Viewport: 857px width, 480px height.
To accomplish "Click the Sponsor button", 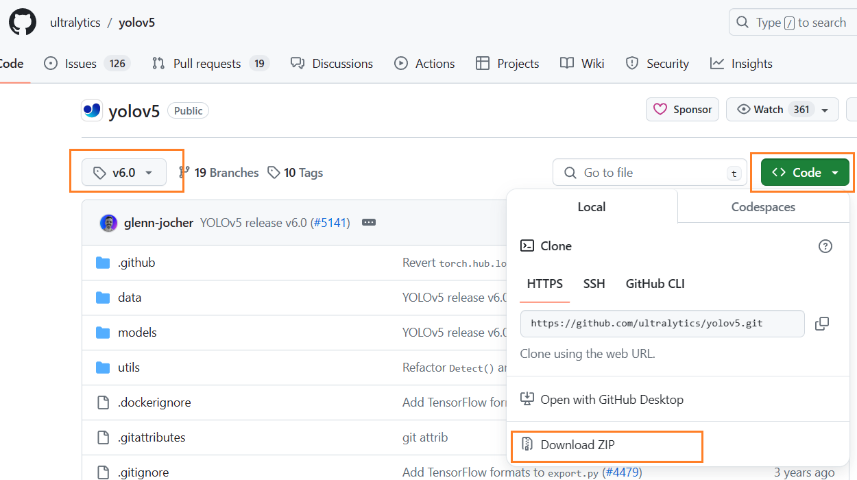I will point(682,110).
